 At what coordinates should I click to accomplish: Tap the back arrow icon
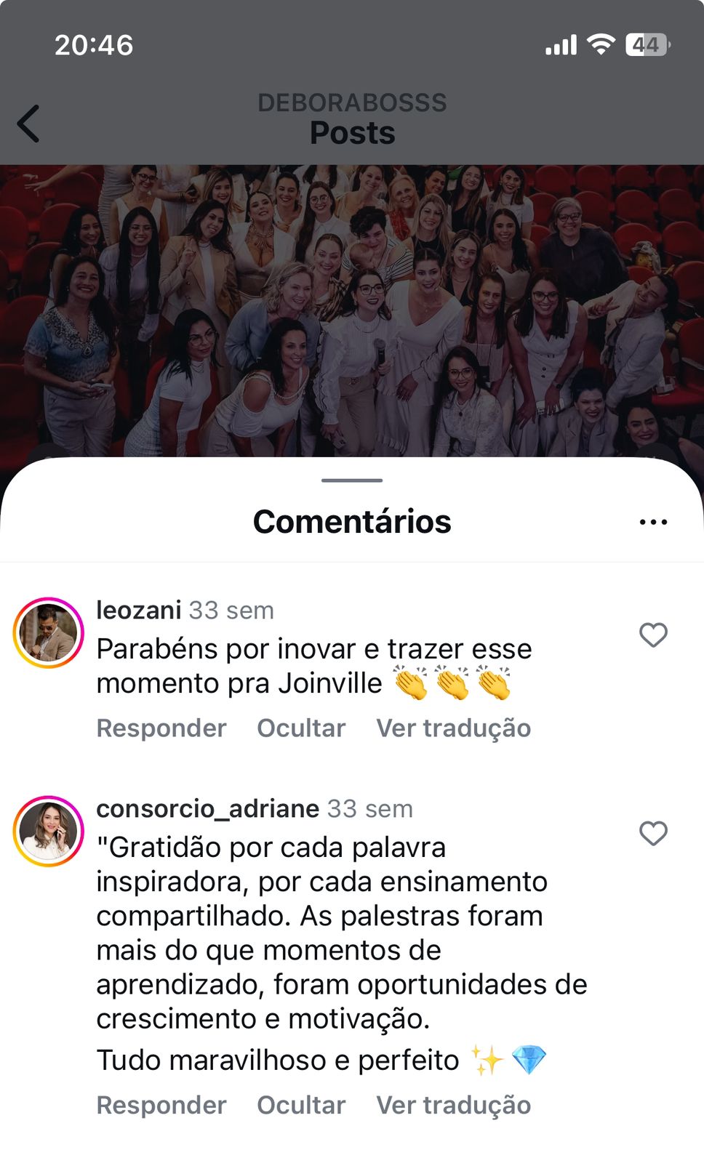click(28, 124)
